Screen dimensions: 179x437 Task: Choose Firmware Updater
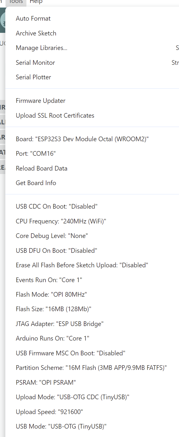[x=41, y=101]
